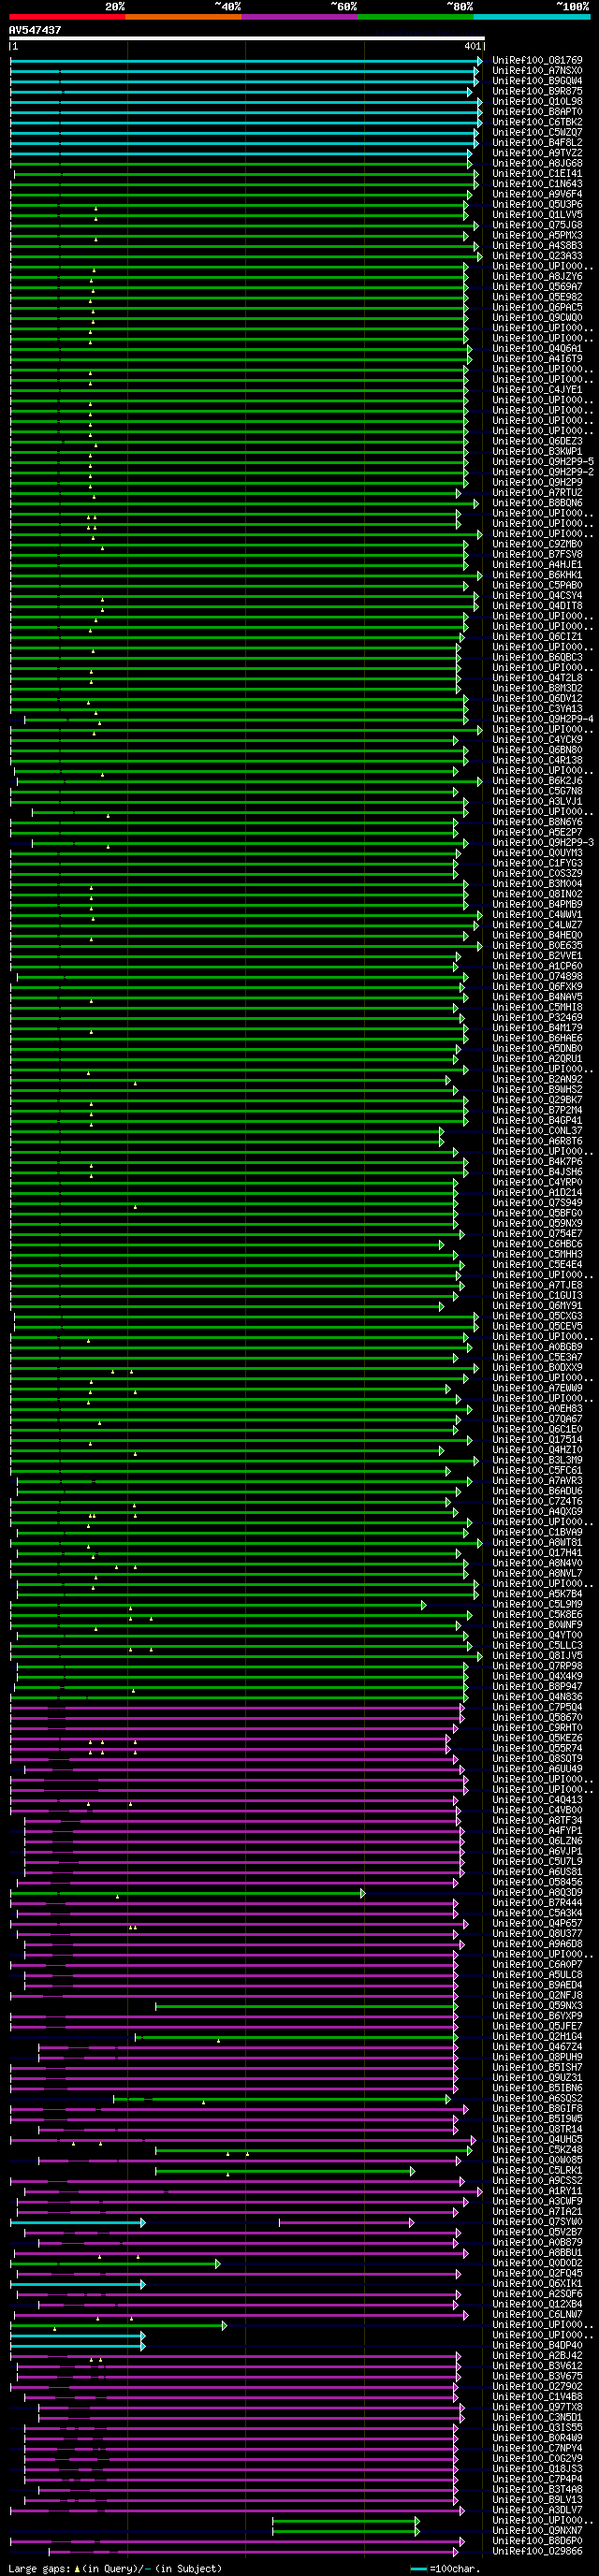Image resolution: width=599 pixels, height=2576 pixels.
Task: Open hit label UniRef100_O81769
Action: (x=537, y=61)
